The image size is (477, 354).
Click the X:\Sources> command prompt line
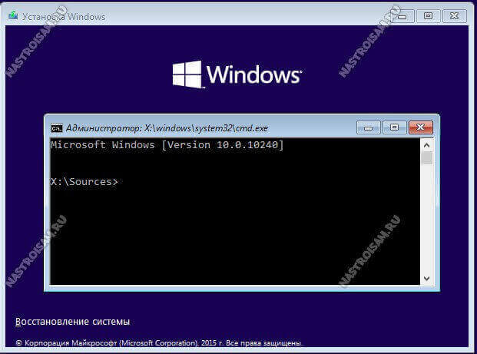coord(84,182)
